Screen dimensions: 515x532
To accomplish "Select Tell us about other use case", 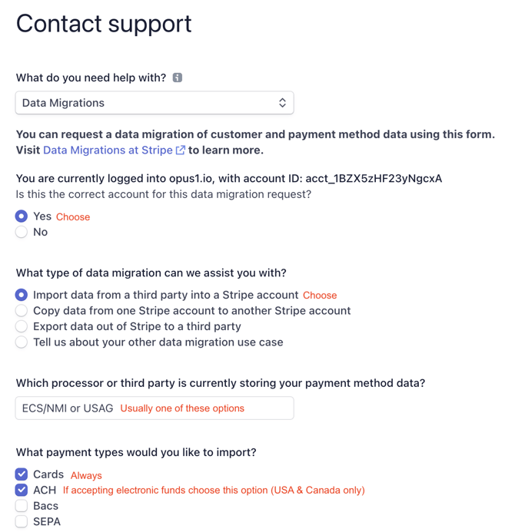I will [22, 342].
